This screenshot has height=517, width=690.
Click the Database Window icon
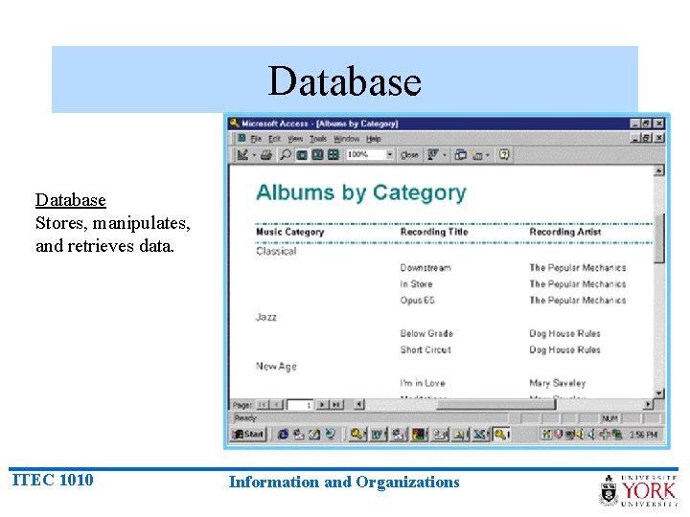coord(460,155)
